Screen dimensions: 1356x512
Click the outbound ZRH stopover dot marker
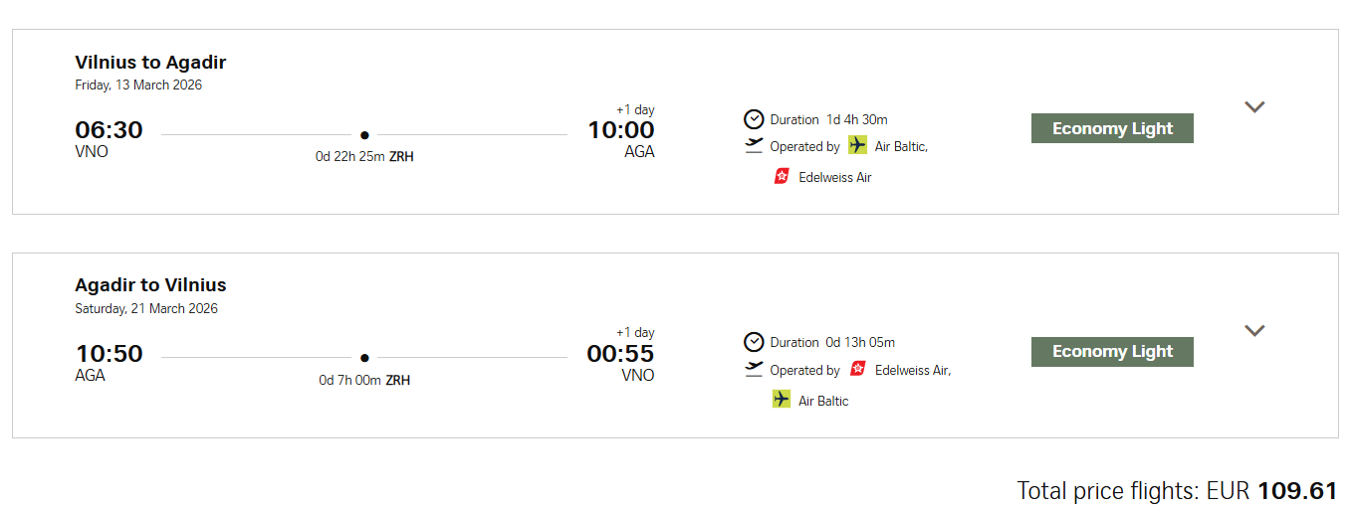pos(364,135)
